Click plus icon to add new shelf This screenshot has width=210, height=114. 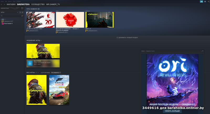117,37
